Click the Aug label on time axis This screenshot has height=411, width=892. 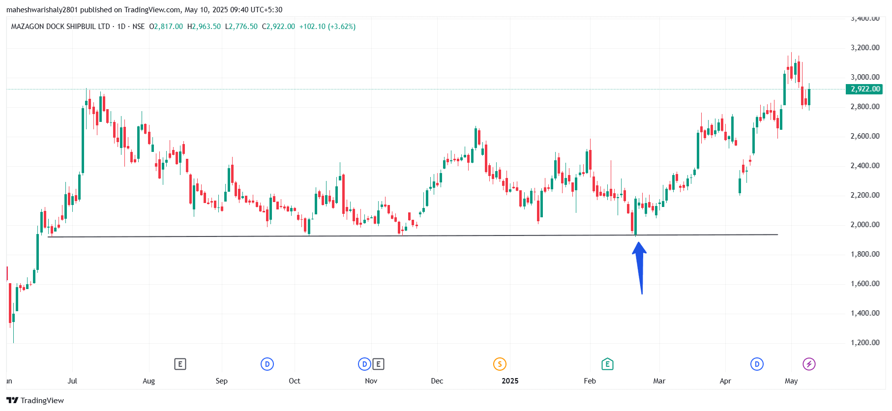[149, 381]
